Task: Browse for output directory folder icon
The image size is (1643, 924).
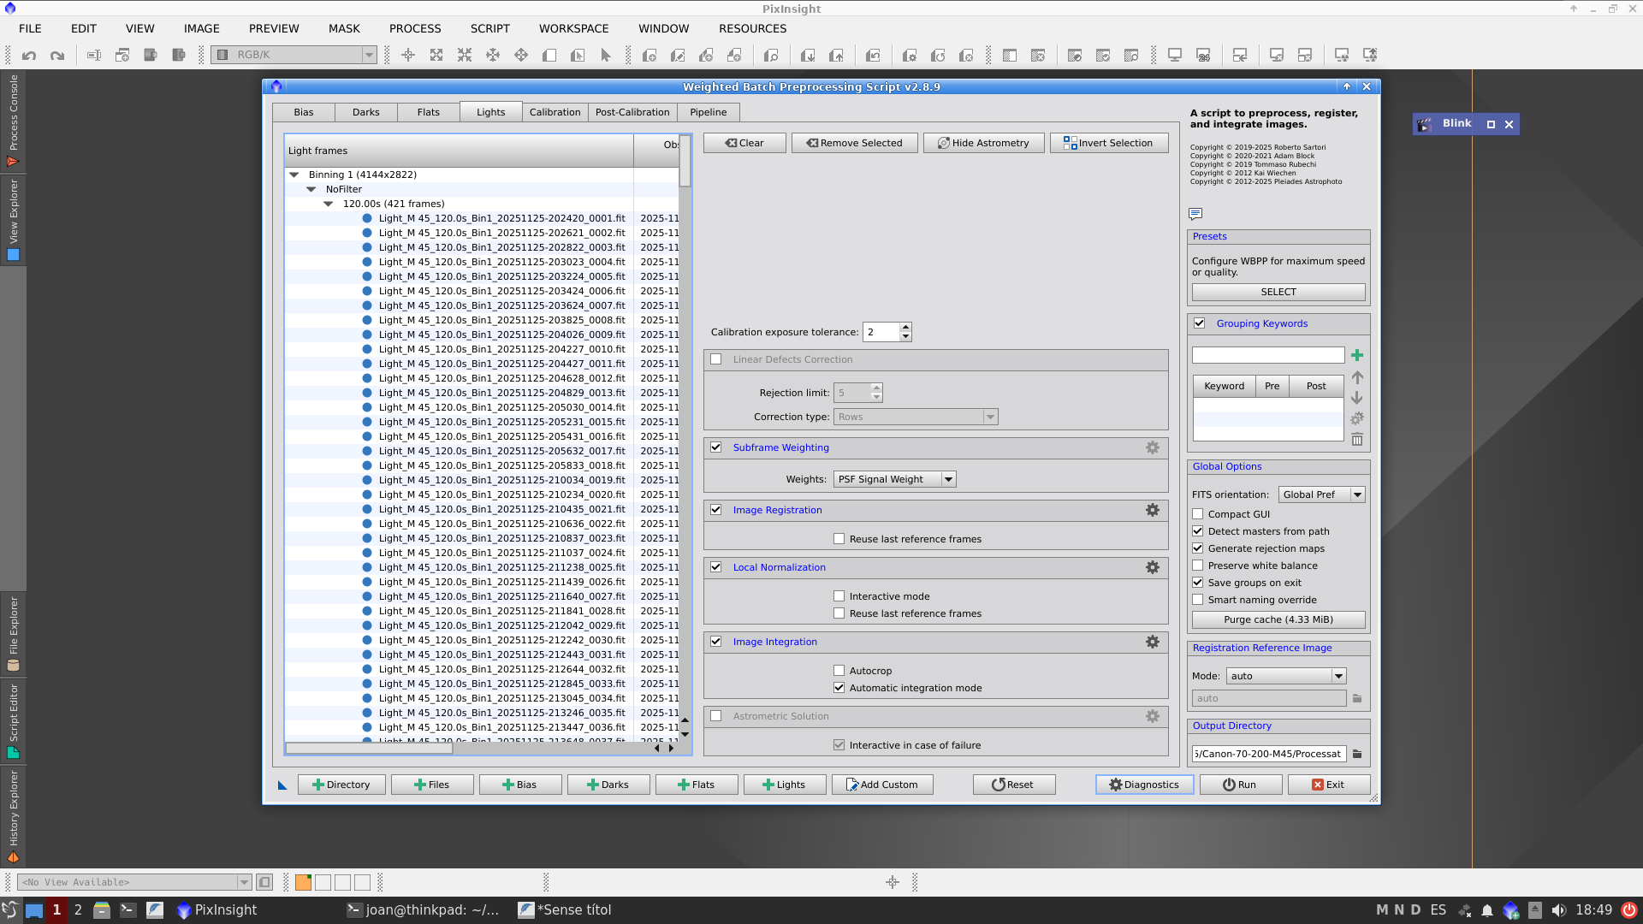Action: point(1357,754)
